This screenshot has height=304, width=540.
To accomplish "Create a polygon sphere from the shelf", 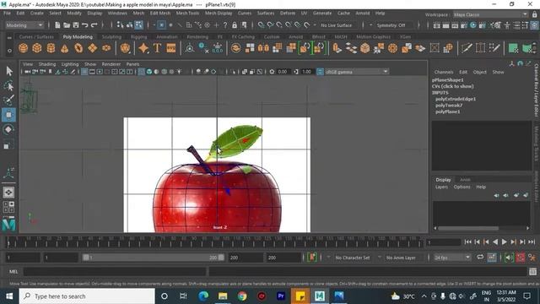I will [24, 48].
